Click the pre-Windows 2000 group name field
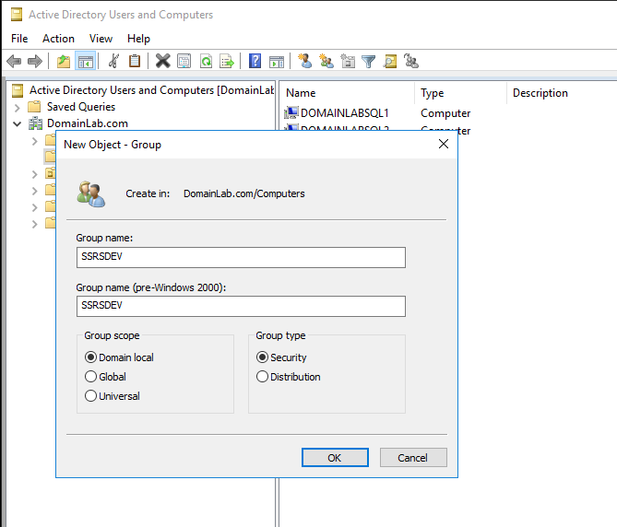The image size is (617, 527). point(241,306)
